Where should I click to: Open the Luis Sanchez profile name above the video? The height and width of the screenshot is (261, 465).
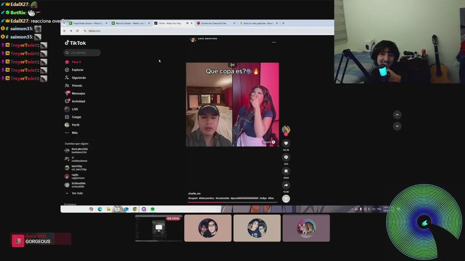pos(207,38)
